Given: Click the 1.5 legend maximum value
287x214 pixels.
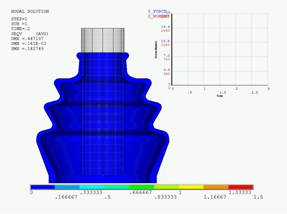Looking at the screenshot, I should (x=258, y=197).
